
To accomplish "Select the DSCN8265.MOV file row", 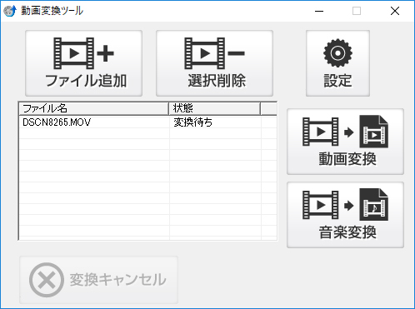I will tap(148, 122).
